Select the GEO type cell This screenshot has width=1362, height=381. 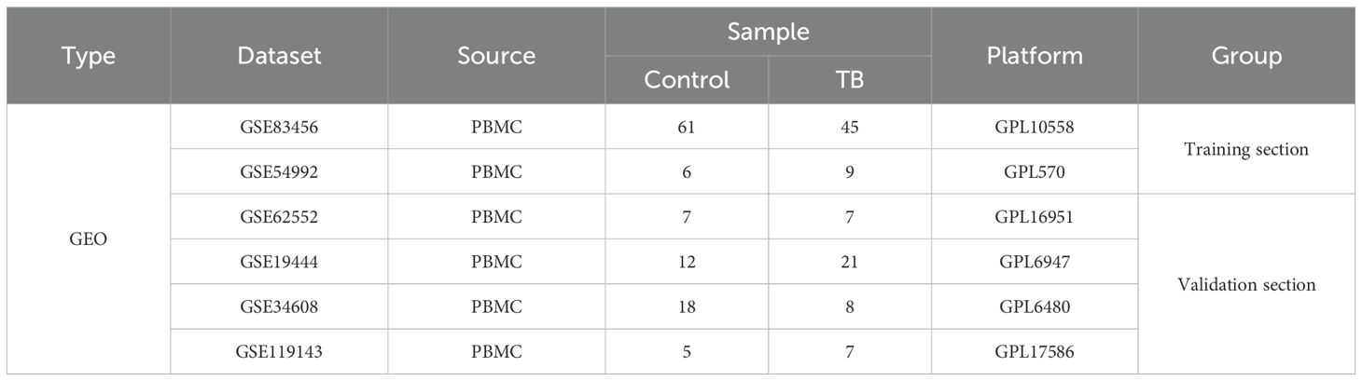pyautogui.click(x=89, y=239)
